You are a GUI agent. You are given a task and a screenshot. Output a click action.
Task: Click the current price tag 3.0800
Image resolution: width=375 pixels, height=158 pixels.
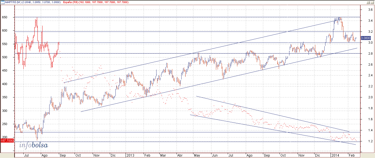(x=366, y=38)
